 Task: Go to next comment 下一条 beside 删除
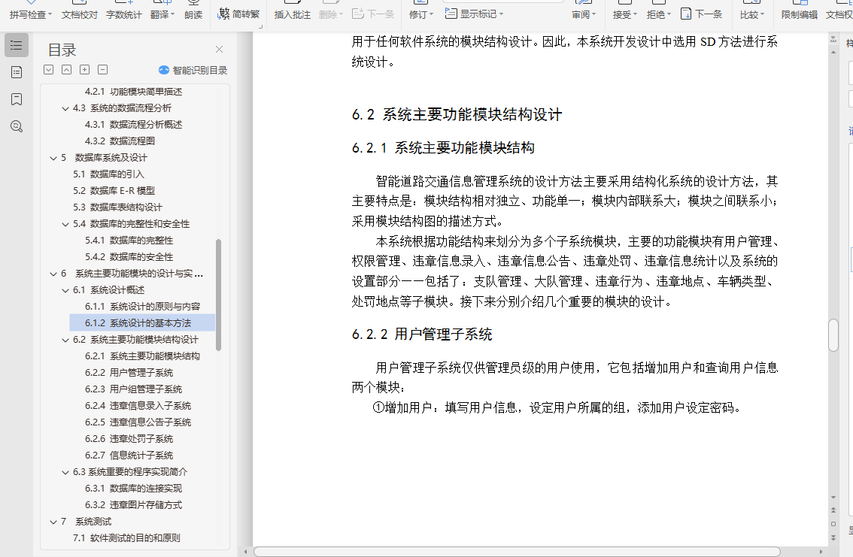372,14
